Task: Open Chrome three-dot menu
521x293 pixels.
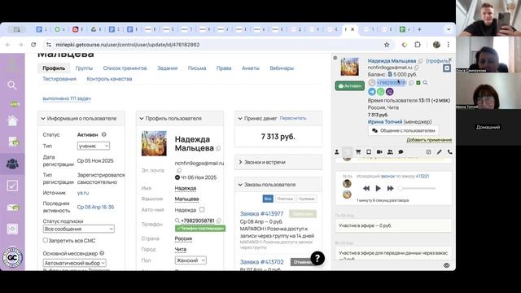Action: [x=448, y=45]
